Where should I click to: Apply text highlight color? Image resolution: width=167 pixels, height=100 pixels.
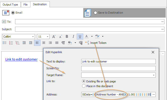[97, 36]
